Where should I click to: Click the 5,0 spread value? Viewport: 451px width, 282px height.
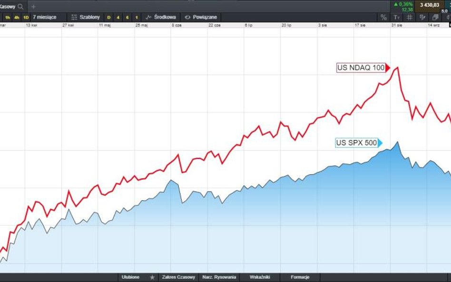(x=444, y=11)
